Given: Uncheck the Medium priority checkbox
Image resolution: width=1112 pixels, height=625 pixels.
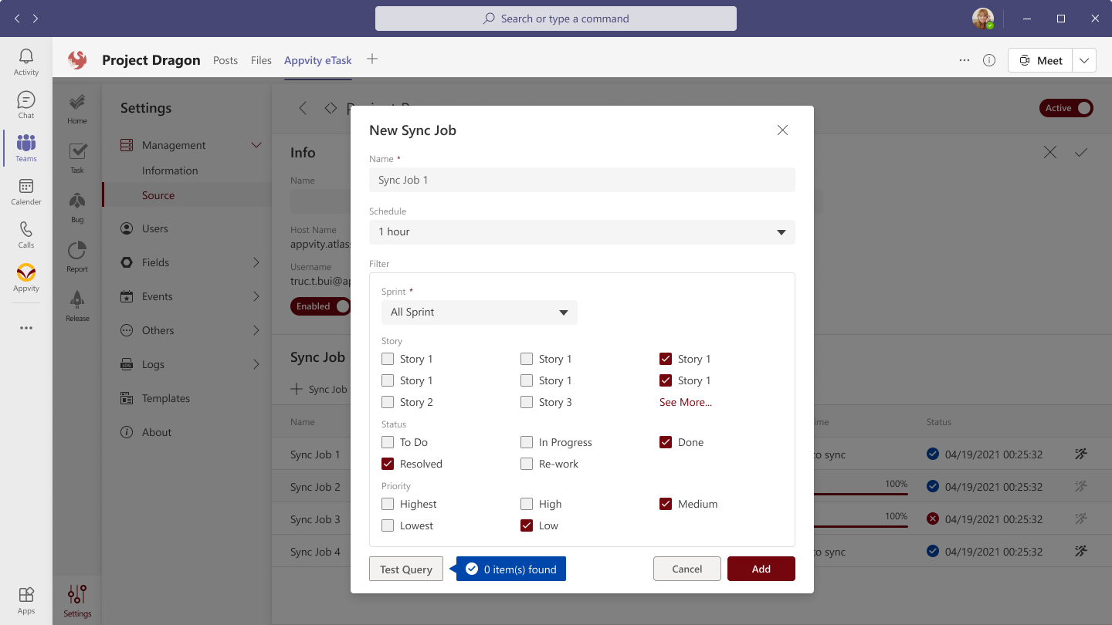Looking at the screenshot, I should [x=666, y=504].
